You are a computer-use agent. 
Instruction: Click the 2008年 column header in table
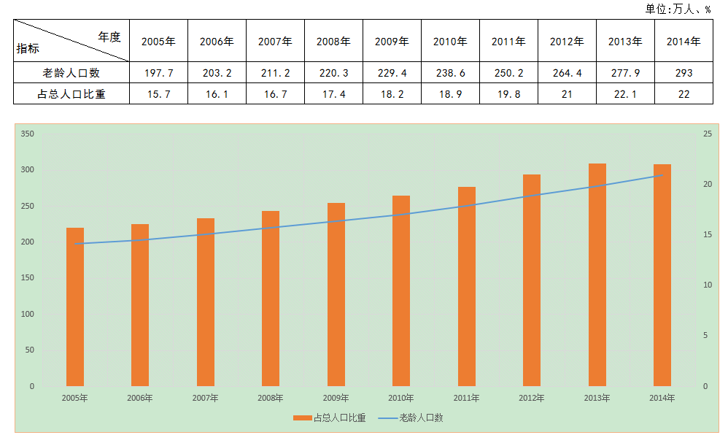333,42
